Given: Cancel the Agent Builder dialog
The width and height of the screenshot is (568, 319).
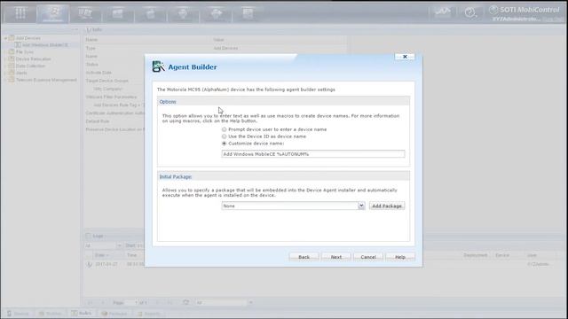Looking at the screenshot, I should tap(368, 257).
